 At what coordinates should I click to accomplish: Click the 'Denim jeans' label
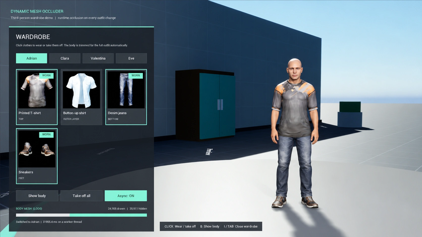click(117, 113)
